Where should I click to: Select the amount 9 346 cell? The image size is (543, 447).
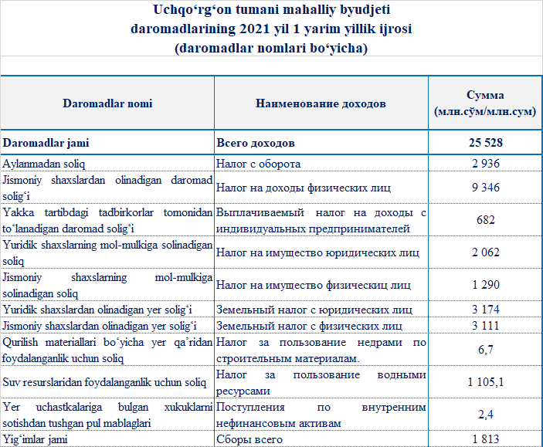485,187
